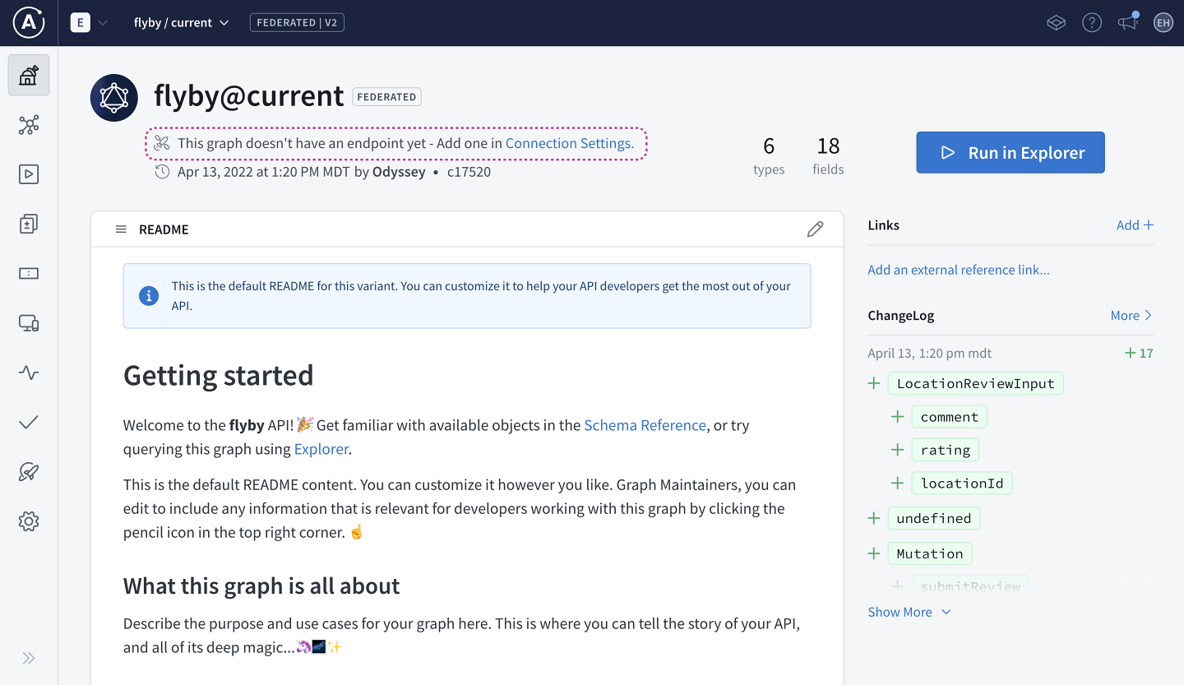Screen dimensions: 1184x685
Task: Click the E organization badge
Action: coord(80,23)
